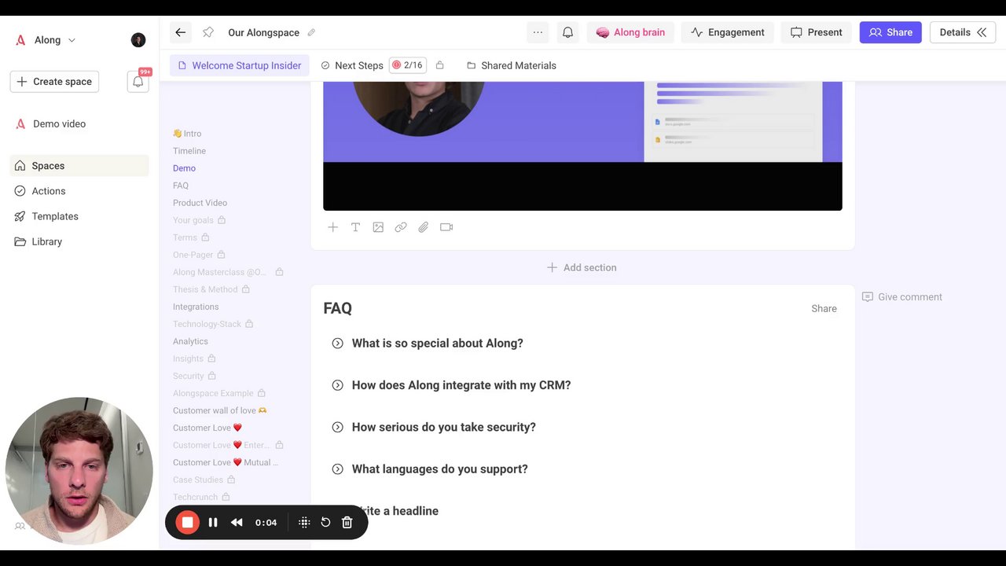The width and height of the screenshot is (1006, 566).
Task: Edit the Our Alongspace title pencil icon
Action: [x=311, y=32]
